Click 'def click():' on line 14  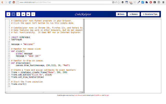click(x=18, y=51)
